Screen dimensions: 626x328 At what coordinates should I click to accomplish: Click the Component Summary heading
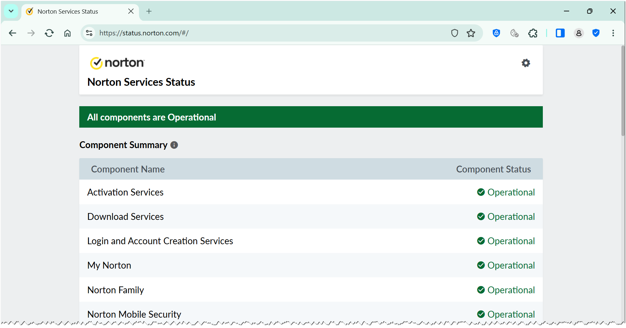pyautogui.click(x=123, y=145)
